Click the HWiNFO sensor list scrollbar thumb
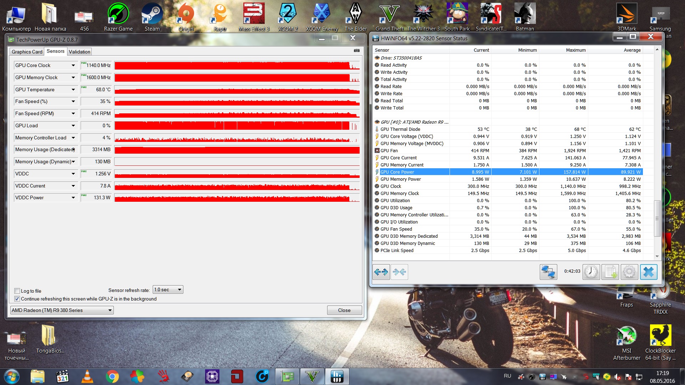Image resolution: width=685 pixels, height=385 pixels. point(657,218)
